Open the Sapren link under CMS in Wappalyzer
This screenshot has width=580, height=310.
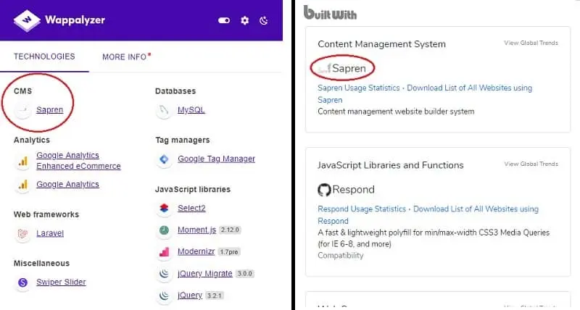tap(49, 110)
